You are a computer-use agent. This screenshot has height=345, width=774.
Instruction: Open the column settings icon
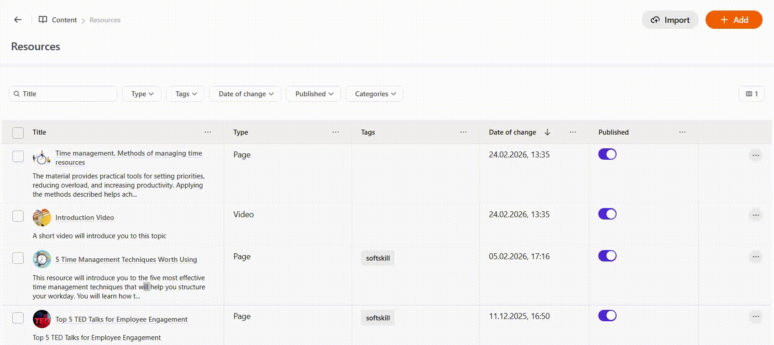(751, 94)
